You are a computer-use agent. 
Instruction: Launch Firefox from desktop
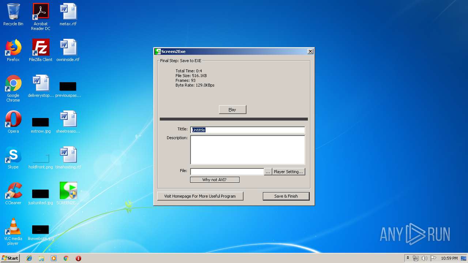(x=13, y=50)
